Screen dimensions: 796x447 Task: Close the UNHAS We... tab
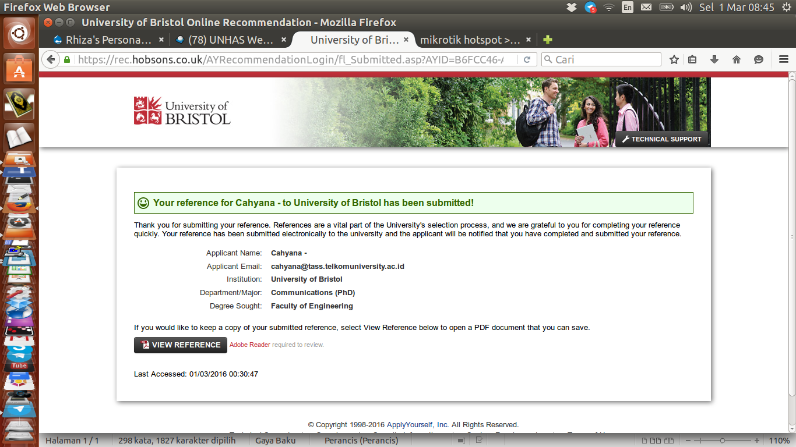coord(284,40)
